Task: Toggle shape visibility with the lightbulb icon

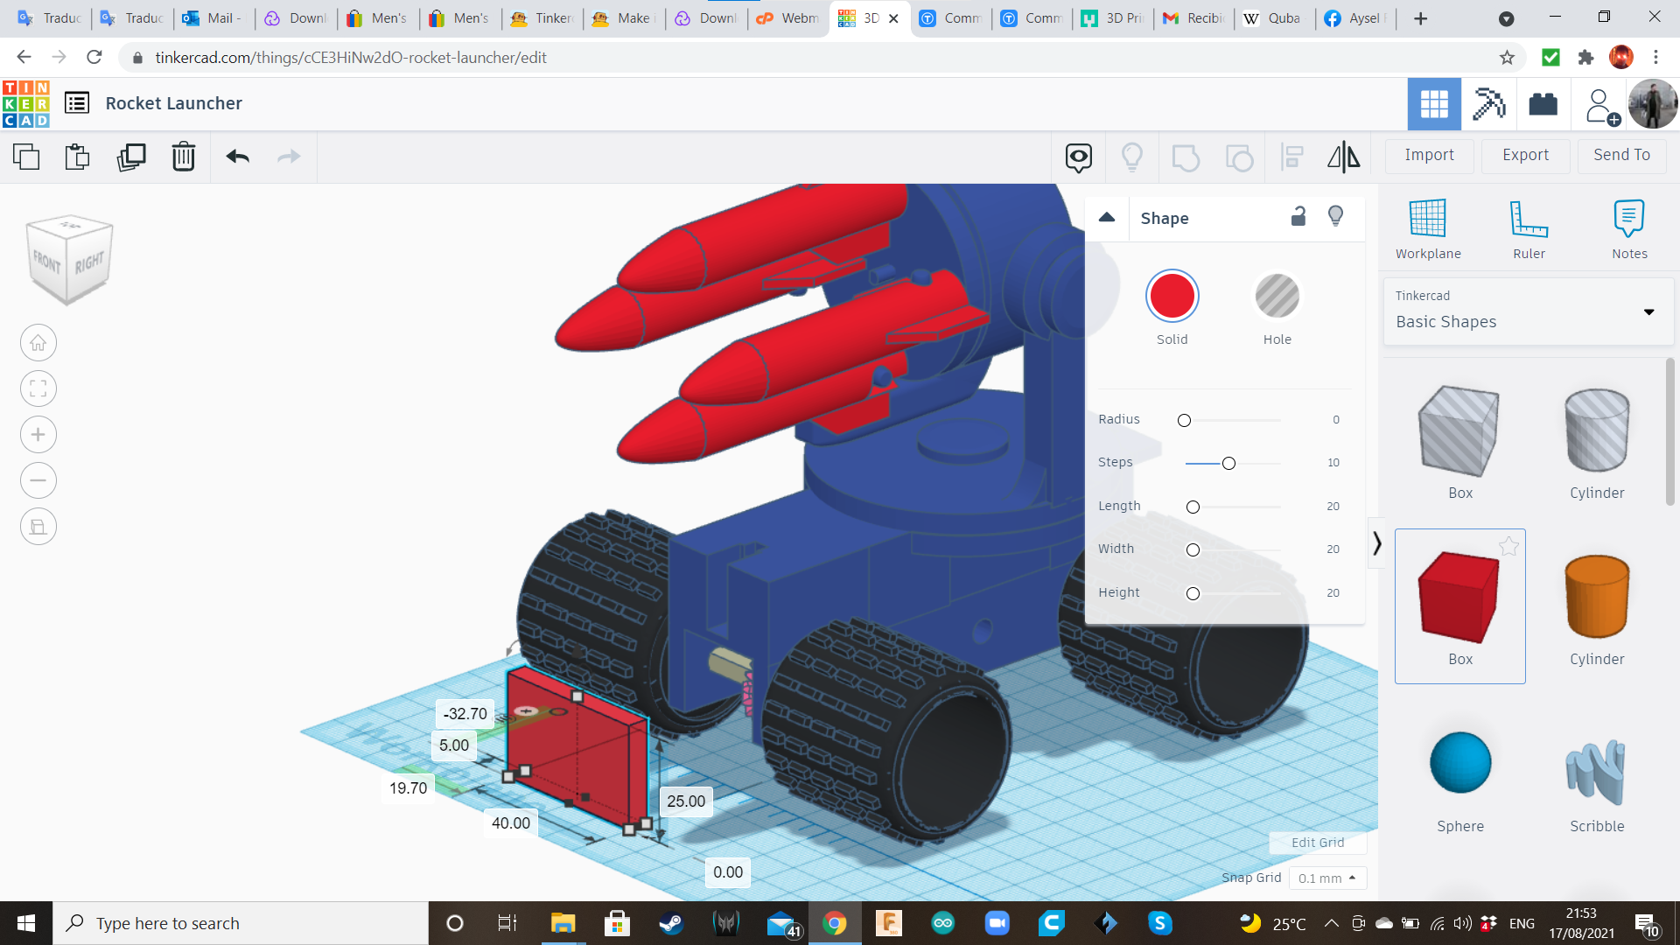Action: tap(1335, 217)
